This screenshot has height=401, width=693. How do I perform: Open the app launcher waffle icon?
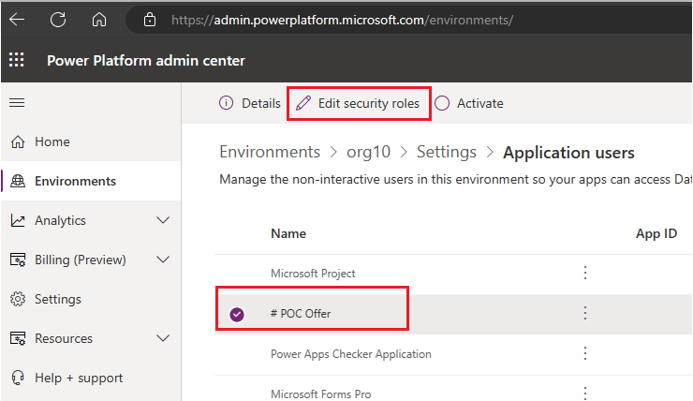17,61
